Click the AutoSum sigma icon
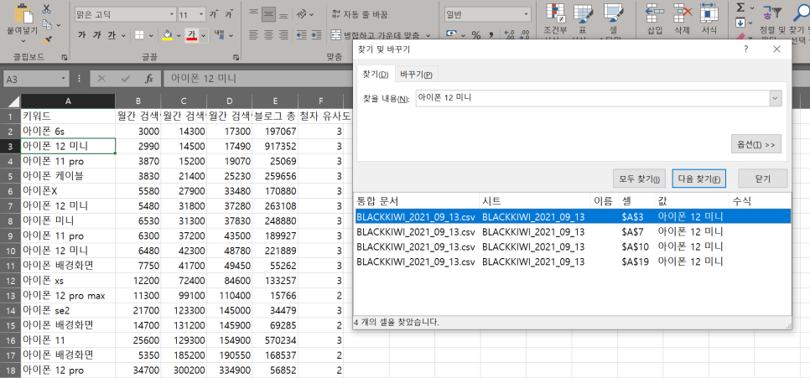The height and width of the screenshot is (378, 810). tap(740, 8)
